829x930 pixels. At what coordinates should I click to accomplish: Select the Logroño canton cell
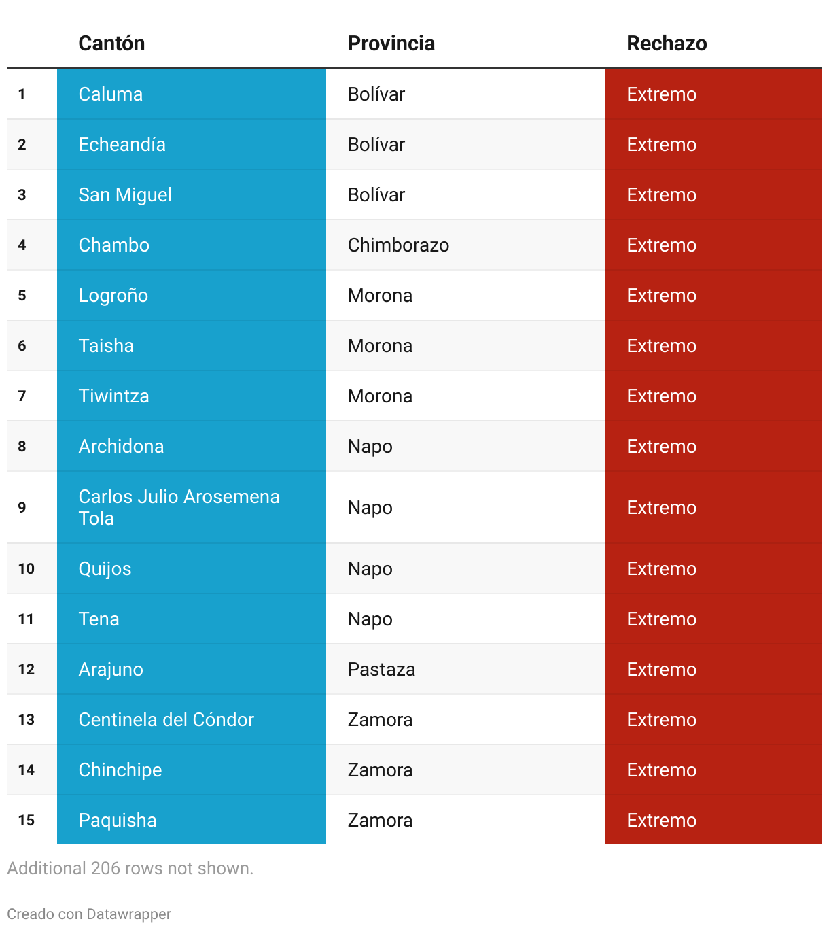pyautogui.click(x=192, y=295)
